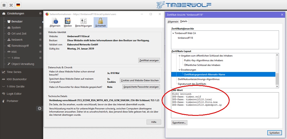Click scroll-down arrow in Zertifikats-Layout
This screenshot has width=287, height=139.
point(277,87)
